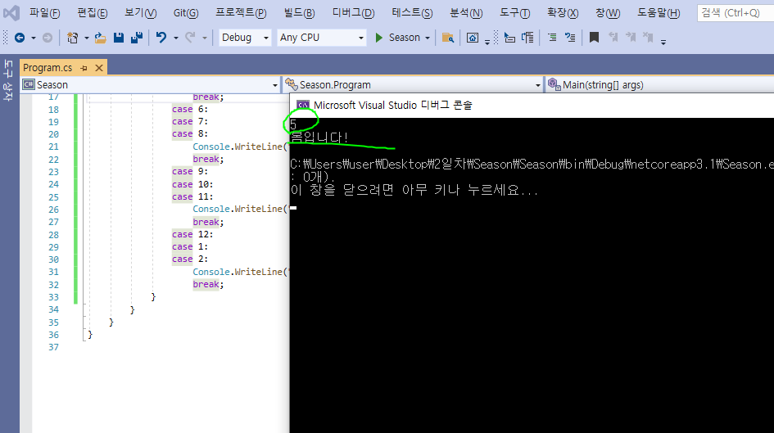The image size is (774, 433).
Task: Open the Season.Program type dropdown
Action: point(413,85)
